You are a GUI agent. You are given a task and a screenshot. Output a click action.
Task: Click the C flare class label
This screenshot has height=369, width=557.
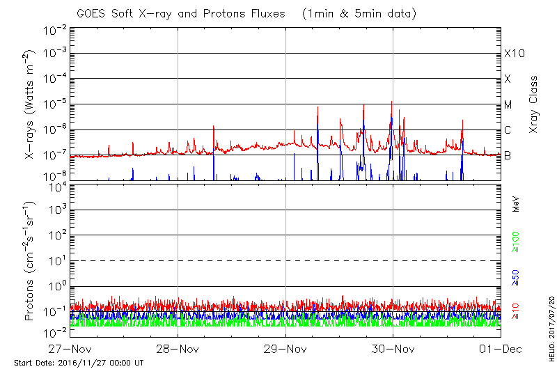tap(508, 130)
